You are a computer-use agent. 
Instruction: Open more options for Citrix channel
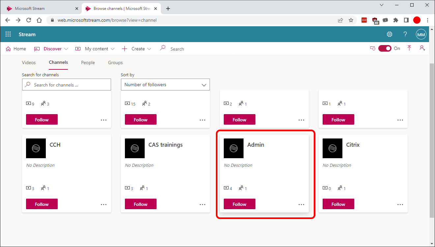pos(400,204)
